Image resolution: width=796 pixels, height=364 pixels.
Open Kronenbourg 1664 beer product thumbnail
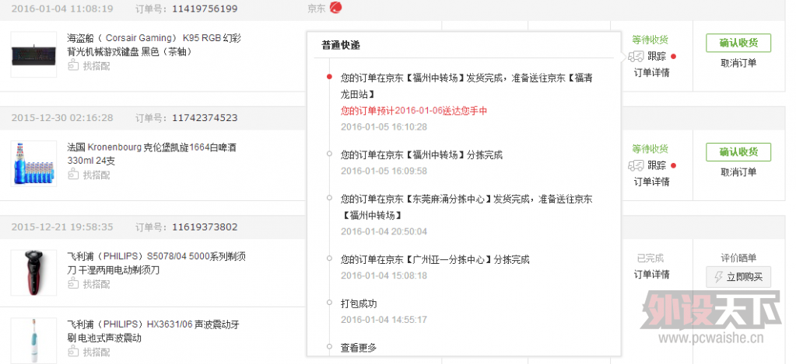point(33,163)
